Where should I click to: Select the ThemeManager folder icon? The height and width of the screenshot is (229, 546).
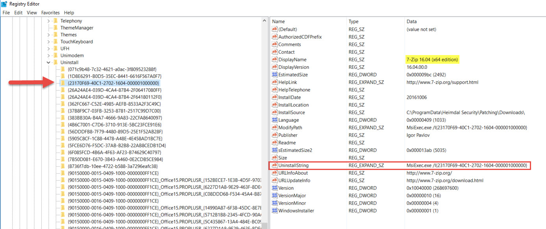[x=56, y=28]
